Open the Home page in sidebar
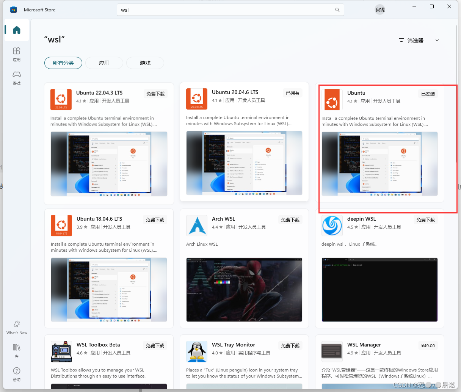This screenshot has height=392, width=461. (17, 30)
